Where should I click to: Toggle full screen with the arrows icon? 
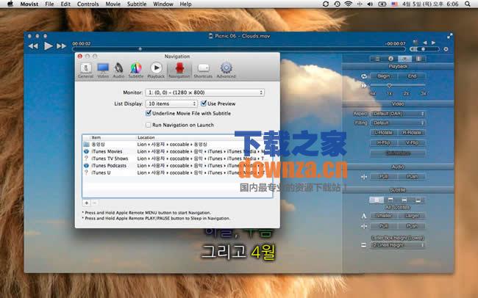pyautogui.click(x=449, y=36)
